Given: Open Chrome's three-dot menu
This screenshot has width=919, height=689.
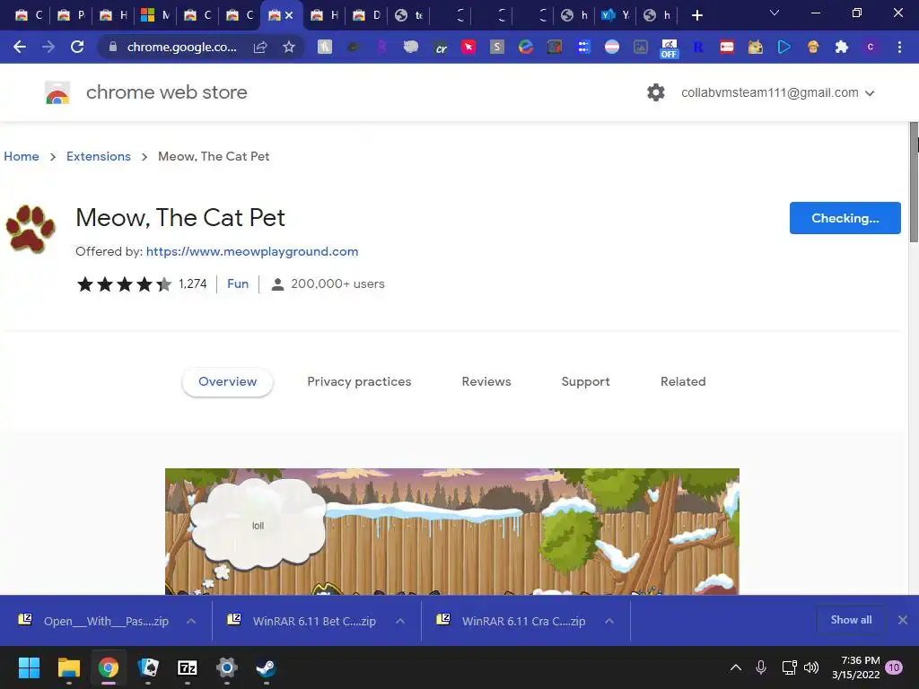Looking at the screenshot, I should pyautogui.click(x=899, y=47).
